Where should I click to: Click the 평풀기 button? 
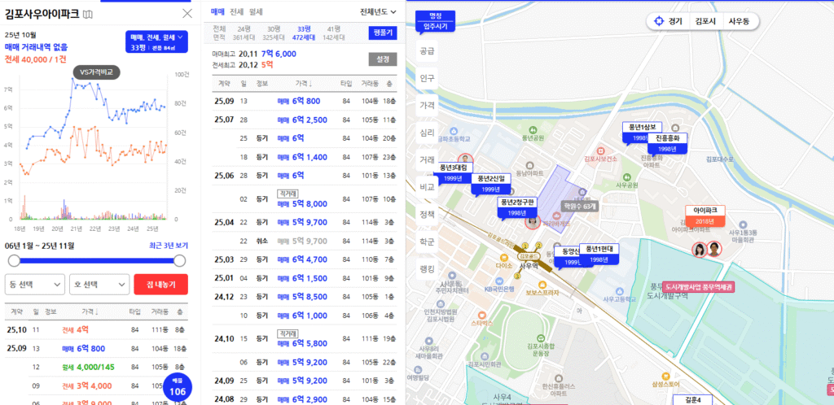click(383, 33)
